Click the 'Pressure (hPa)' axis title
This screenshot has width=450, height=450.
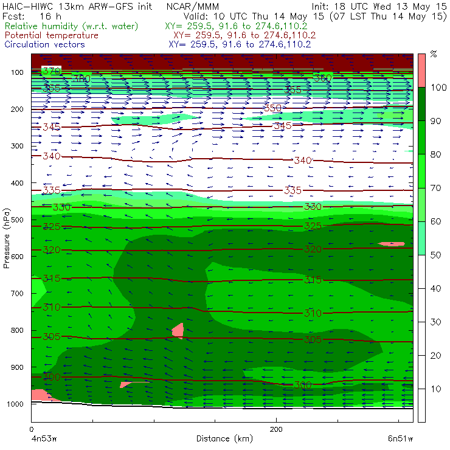click(x=6, y=238)
